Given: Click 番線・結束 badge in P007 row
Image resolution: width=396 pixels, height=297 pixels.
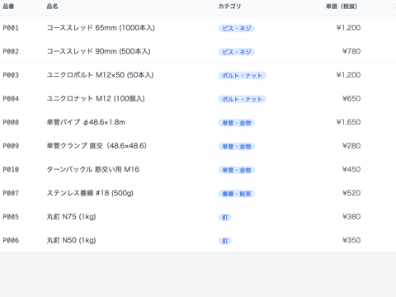Looking at the screenshot, I should tap(237, 194).
